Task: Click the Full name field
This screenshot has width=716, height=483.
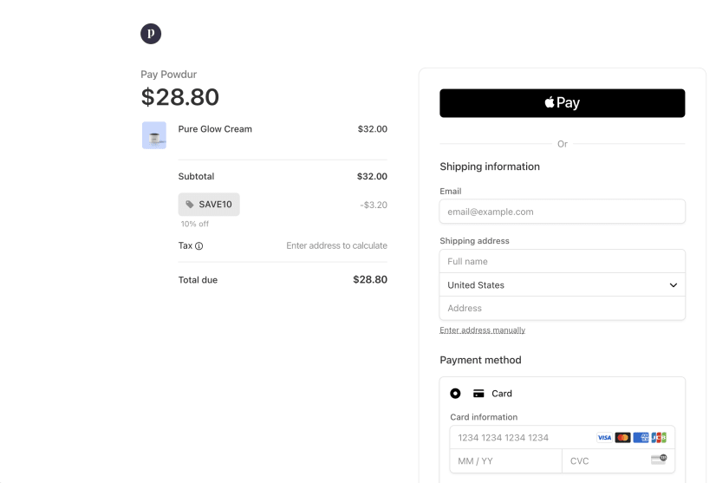Action: pyautogui.click(x=562, y=261)
